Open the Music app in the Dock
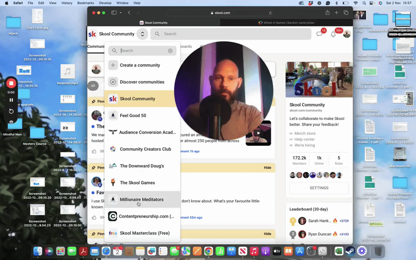This screenshot has width=416, height=260. pyautogui.click(x=254, y=251)
